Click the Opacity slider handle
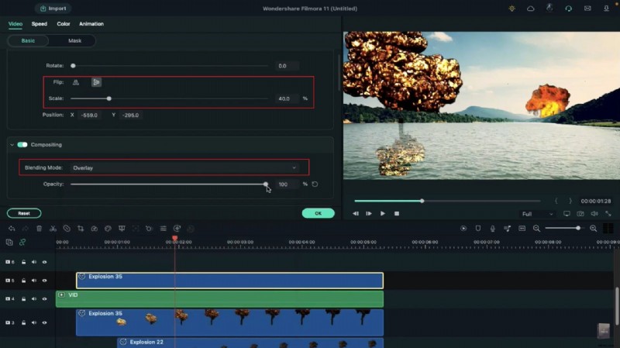This screenshot has height=348, width=620. coord(266,184)
